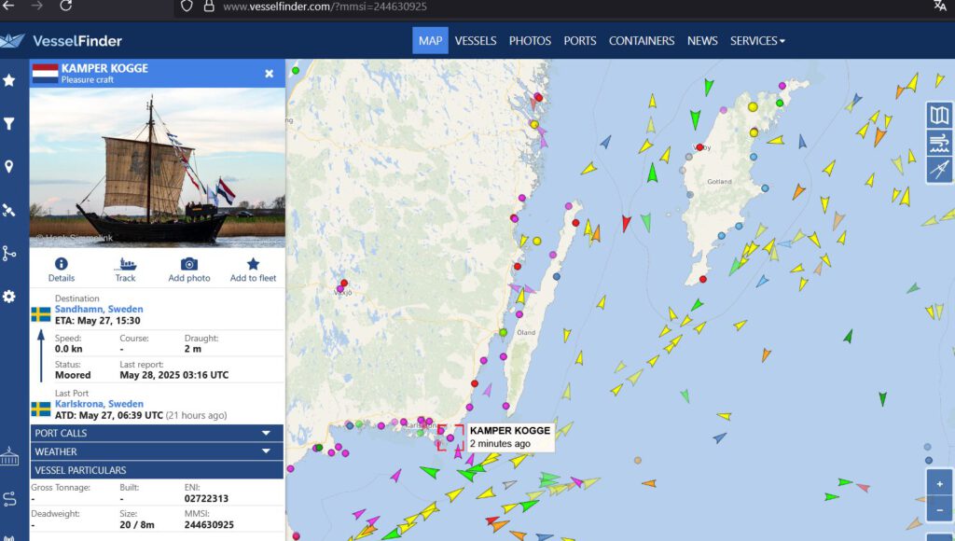955x541 pixels.
Task: Open the satellite icon in left sidebar
Action: click(x=9, y=210)
